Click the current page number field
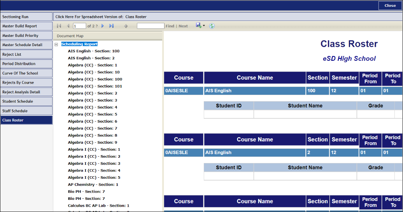 pos(79,26)
